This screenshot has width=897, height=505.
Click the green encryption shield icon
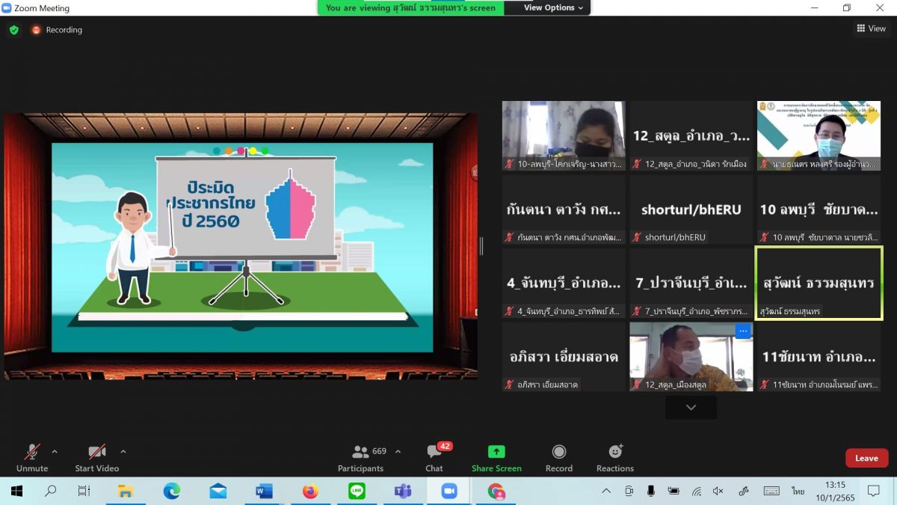tap(13, 30)
